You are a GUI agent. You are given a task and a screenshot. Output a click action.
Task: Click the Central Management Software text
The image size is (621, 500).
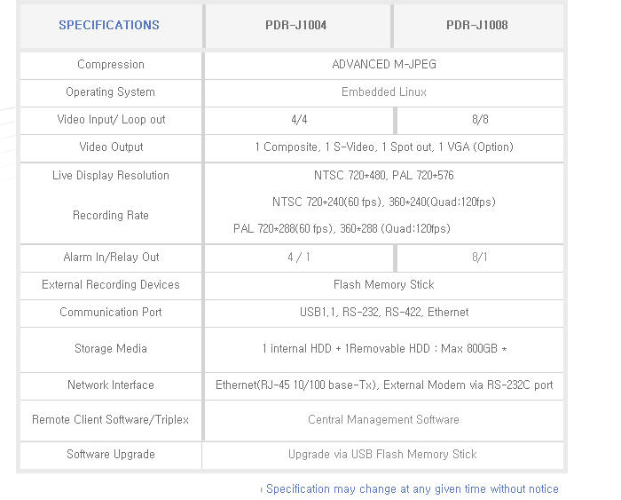coord(383,420)
